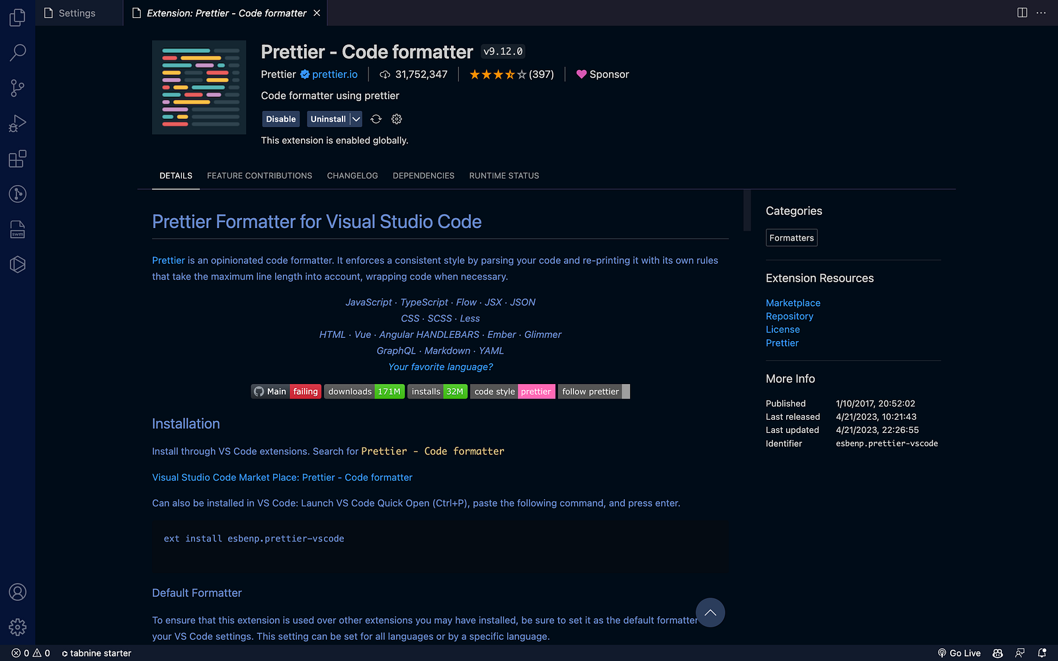Image resolution: width=1058 pixels, height=661 pixels.
Task: Click the JavaScript language link
Action: pos(368,302)
